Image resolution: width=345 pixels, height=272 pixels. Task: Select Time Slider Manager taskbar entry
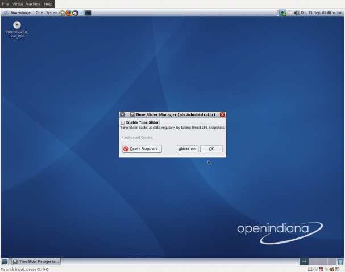(x=36, y=261)
